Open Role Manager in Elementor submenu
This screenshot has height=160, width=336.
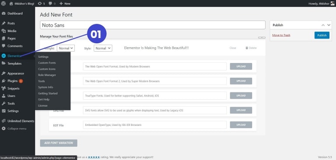click(x=47, y=75)
